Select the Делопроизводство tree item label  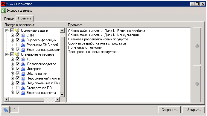[x=41, y=64]
